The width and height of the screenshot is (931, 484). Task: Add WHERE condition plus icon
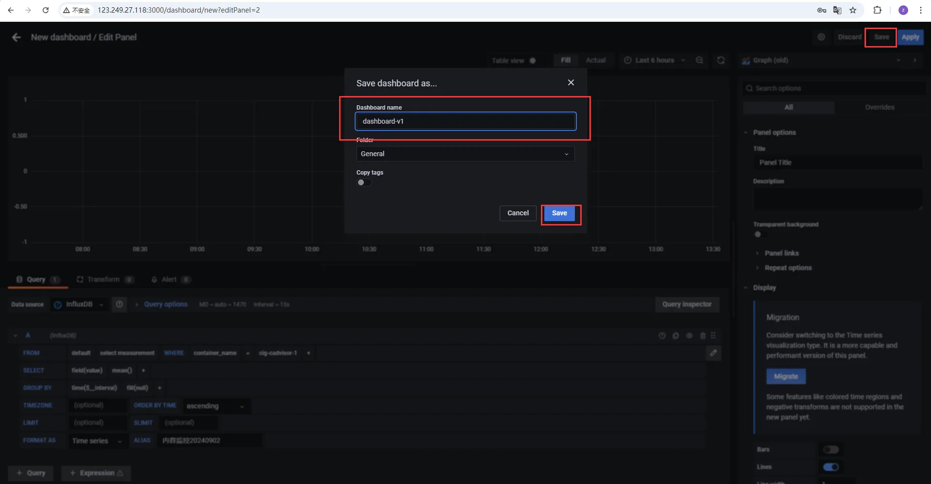tap(309, 353)
